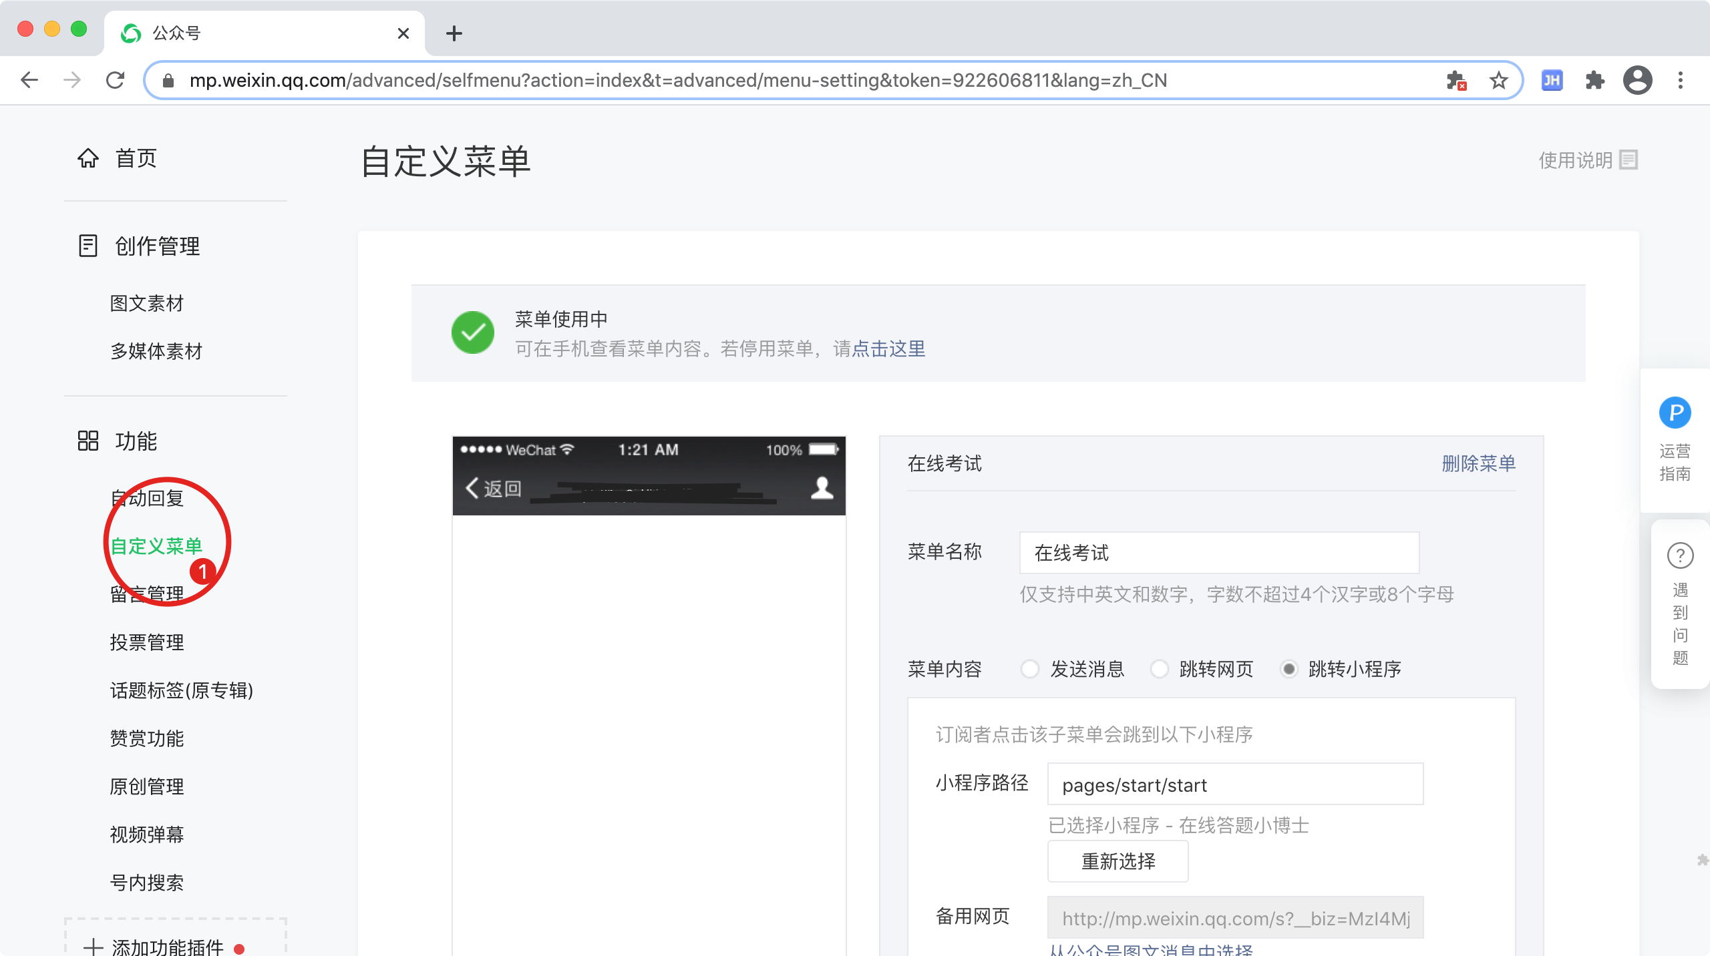Click the 创作管理 document icon

click(88, 246)
